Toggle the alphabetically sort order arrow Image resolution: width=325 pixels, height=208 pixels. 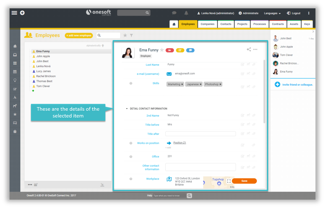coord(103,45)
